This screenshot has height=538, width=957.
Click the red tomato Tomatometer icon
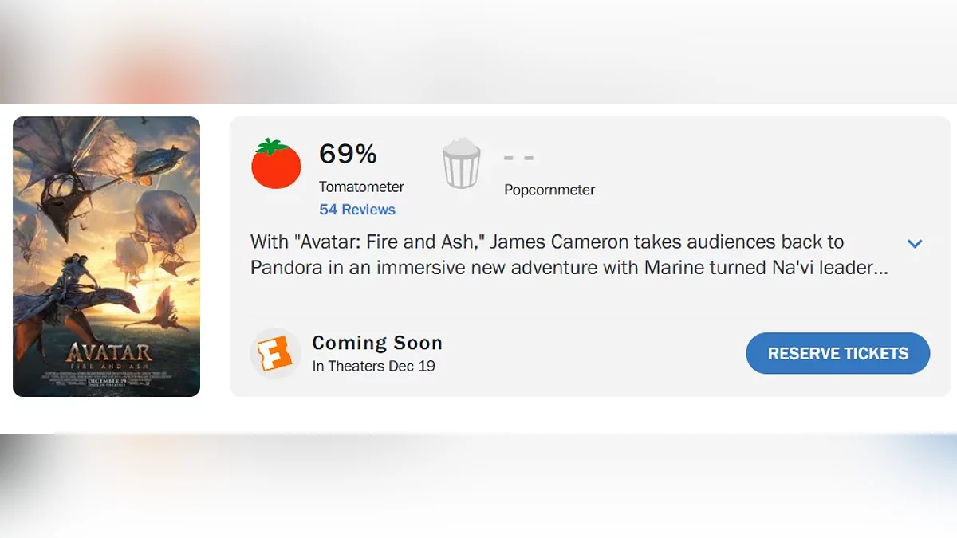(x=276, y=164)
